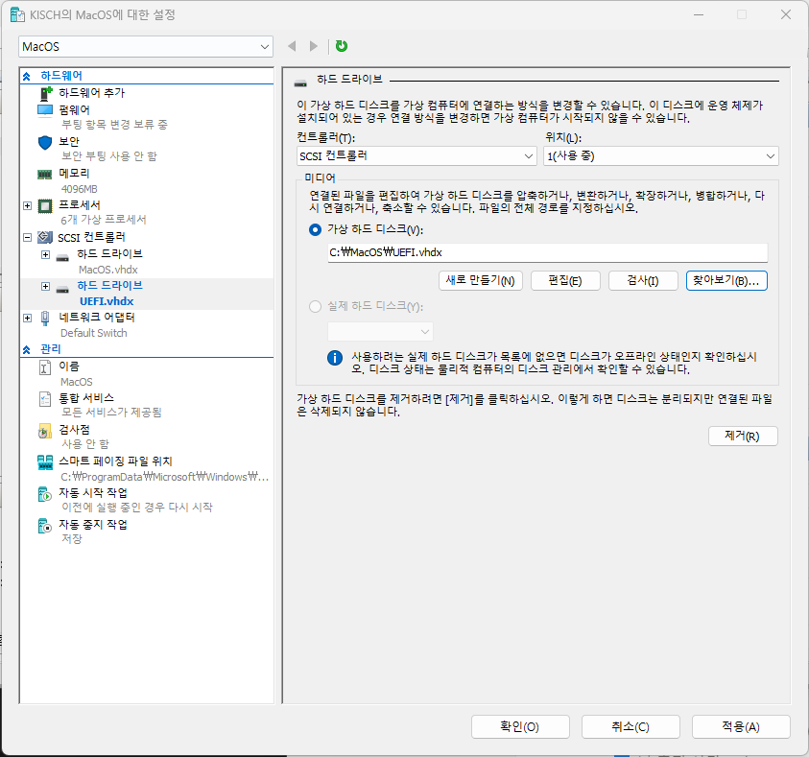
Task: Collapse the 하드웨어 section header
Action: pos(28,75)
